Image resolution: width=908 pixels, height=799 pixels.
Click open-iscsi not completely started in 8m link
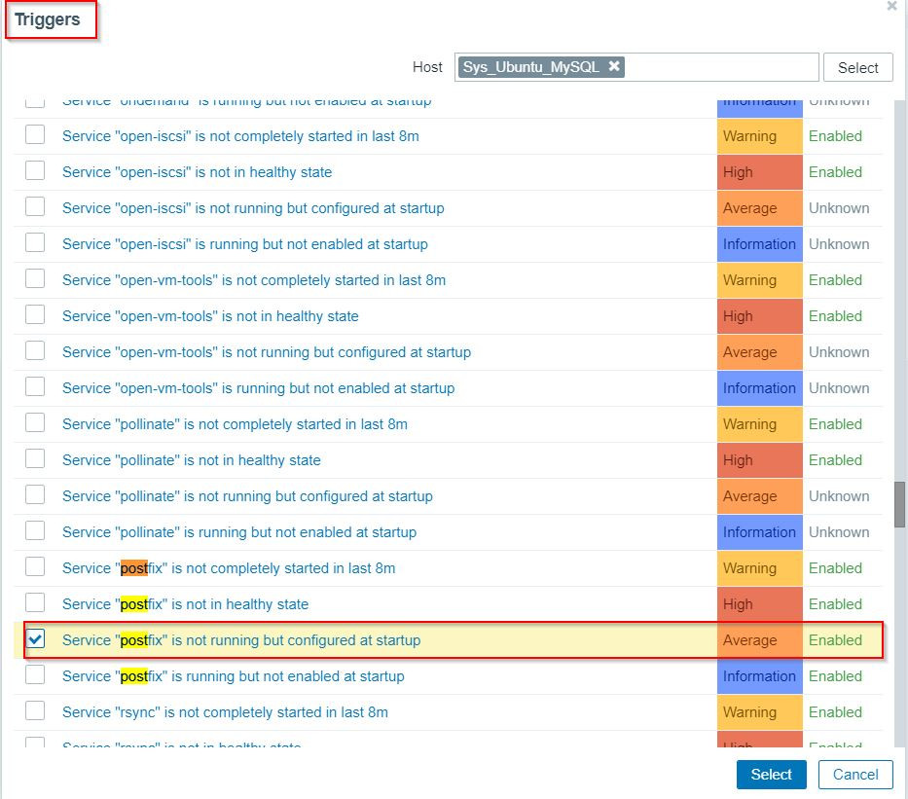240,136
